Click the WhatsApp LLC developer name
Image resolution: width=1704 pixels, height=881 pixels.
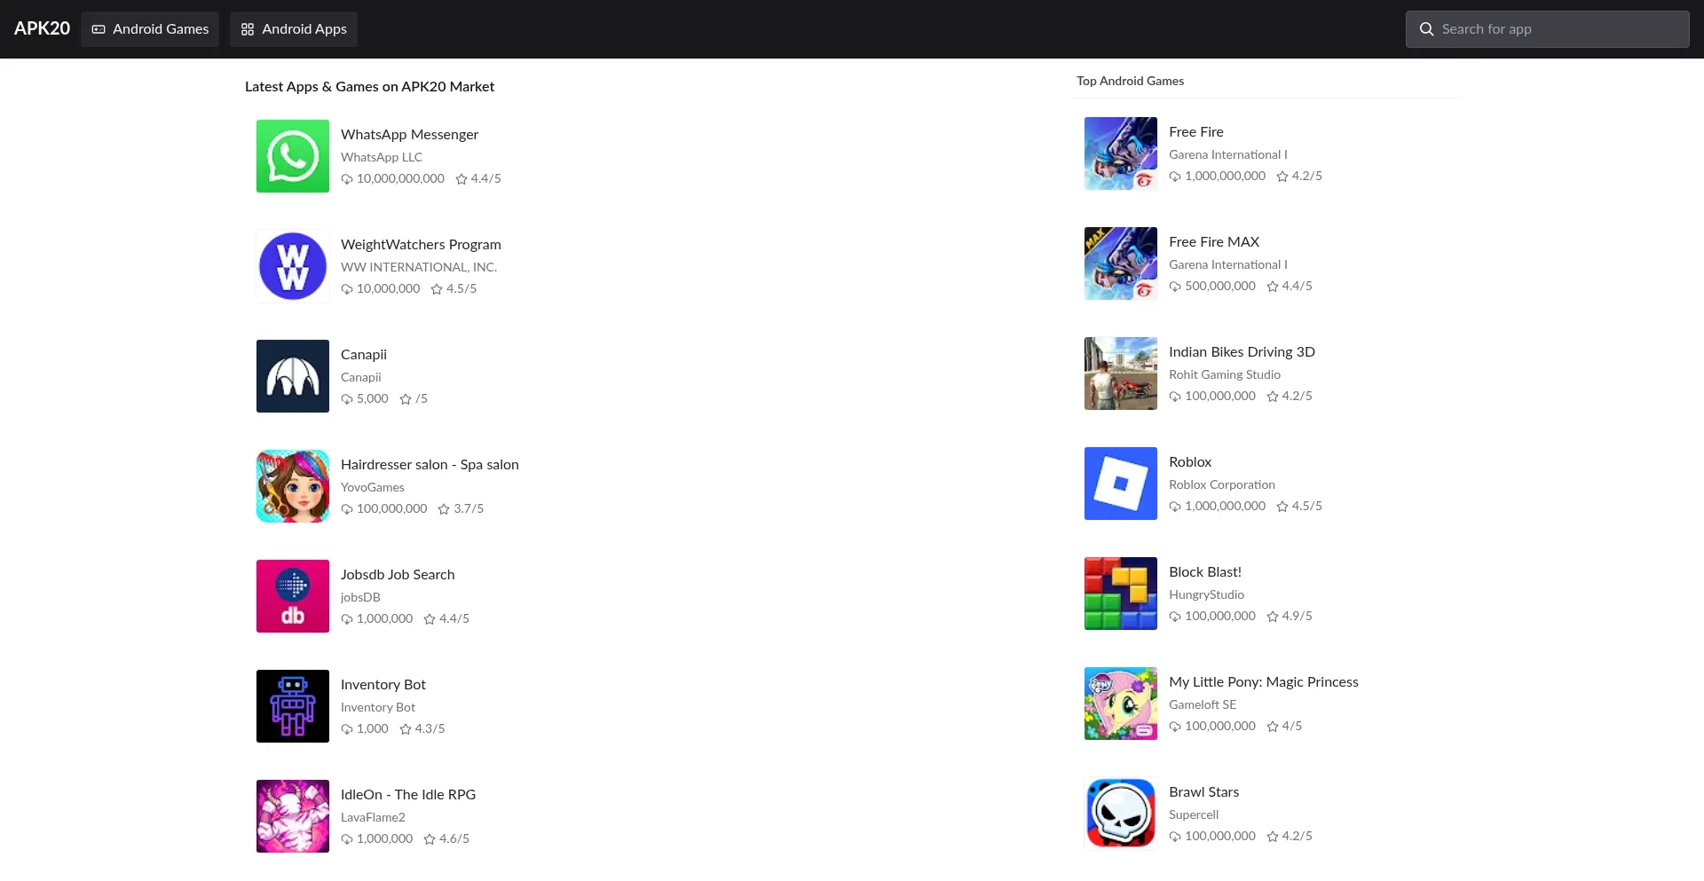click(x=382, y=157)
